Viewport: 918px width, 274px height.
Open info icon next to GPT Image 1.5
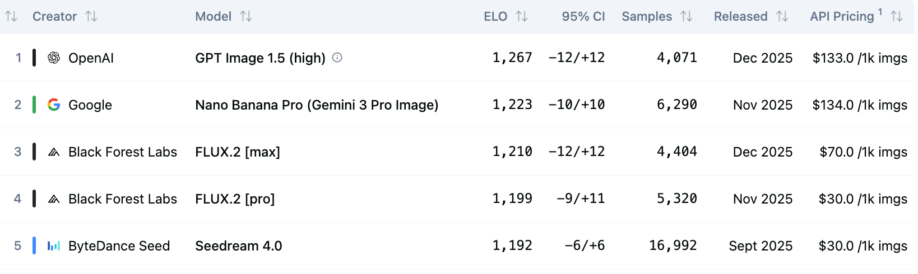click(337, 57)
